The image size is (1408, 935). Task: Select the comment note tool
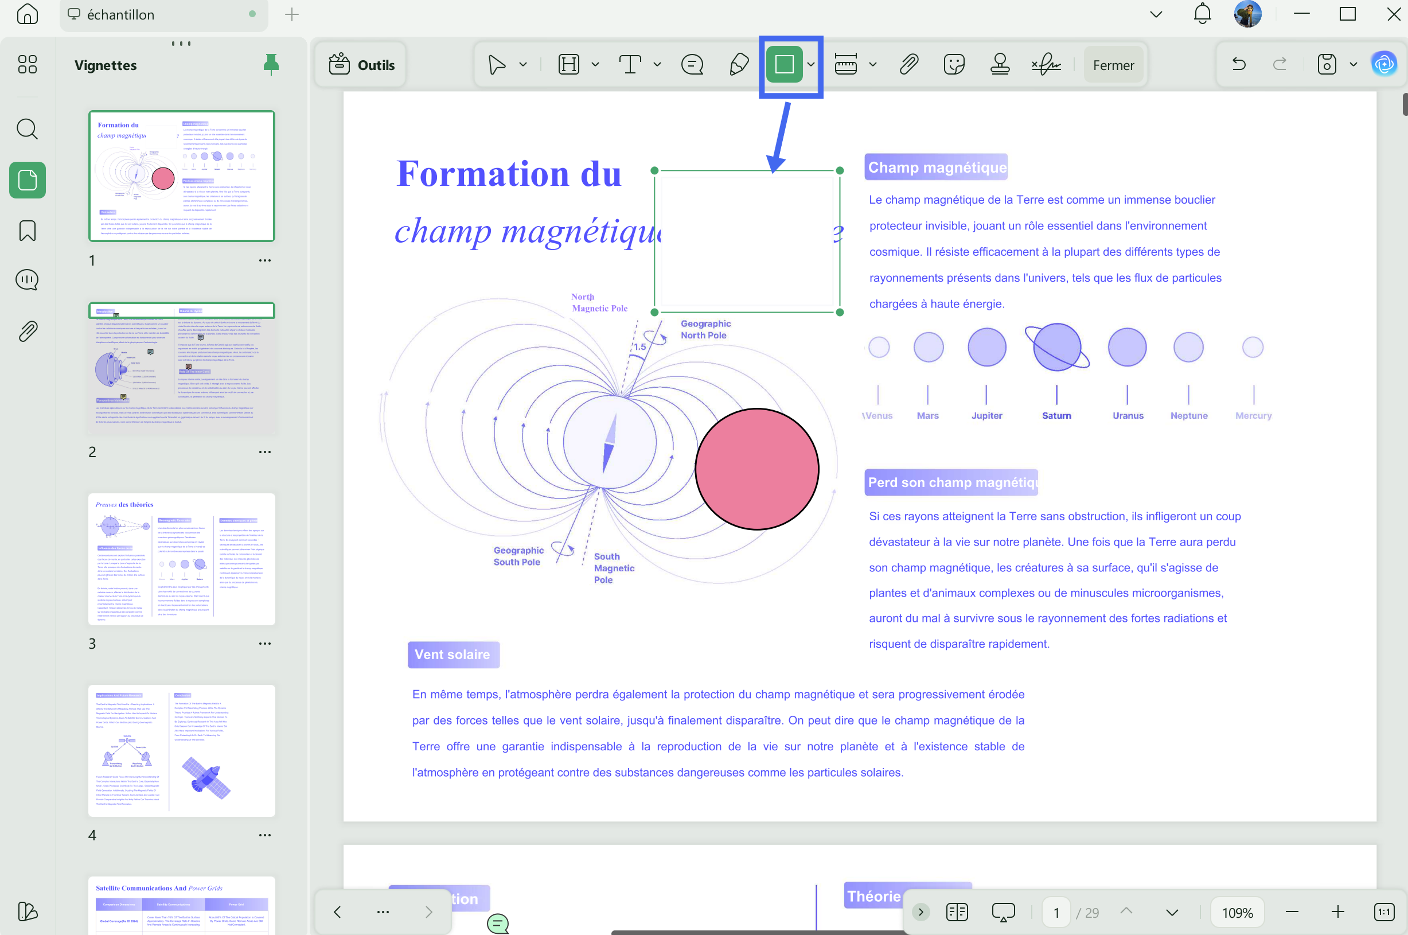coord(692,64)
